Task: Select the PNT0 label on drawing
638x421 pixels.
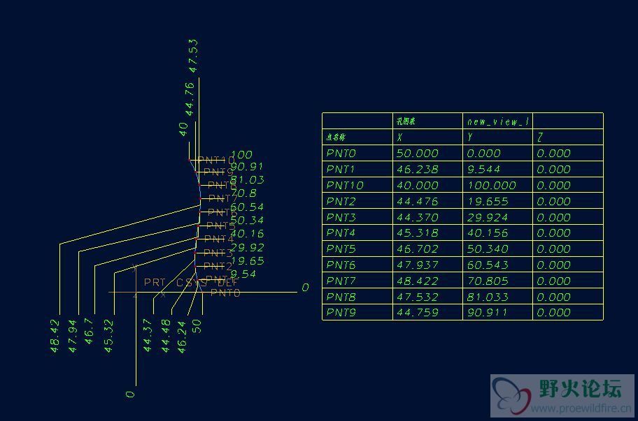Action: tap(225, 293)
